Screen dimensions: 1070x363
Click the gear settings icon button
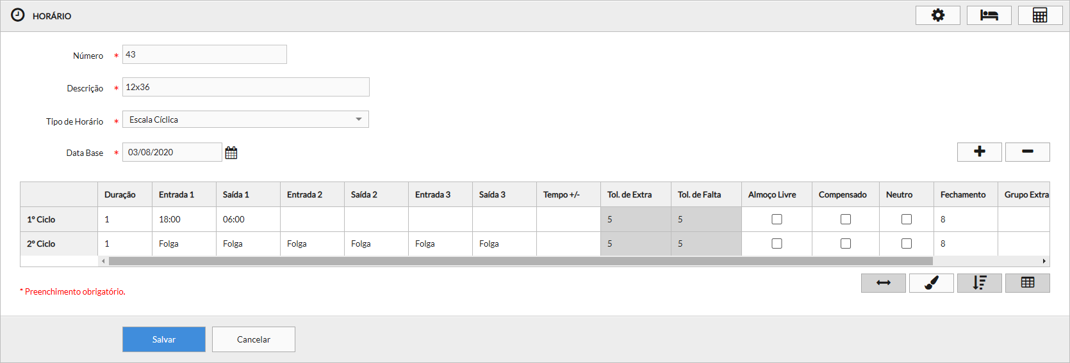[x=937, y=15]
